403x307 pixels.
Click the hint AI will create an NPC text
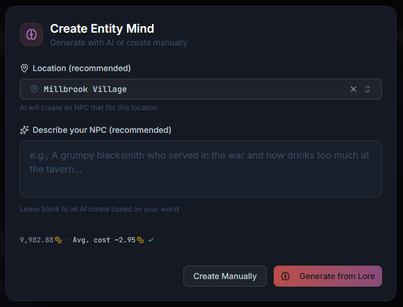[x=89, y=108]
